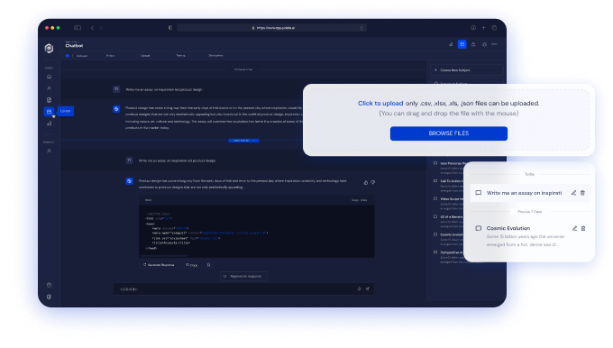Click the thumbs up icon on response
The image size is (613, 348).
tap(366, 183)
